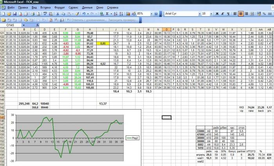
Task: Open the AutoSum functions dropdown arrow
Action: pyautogui.click(x=111, y=14)
